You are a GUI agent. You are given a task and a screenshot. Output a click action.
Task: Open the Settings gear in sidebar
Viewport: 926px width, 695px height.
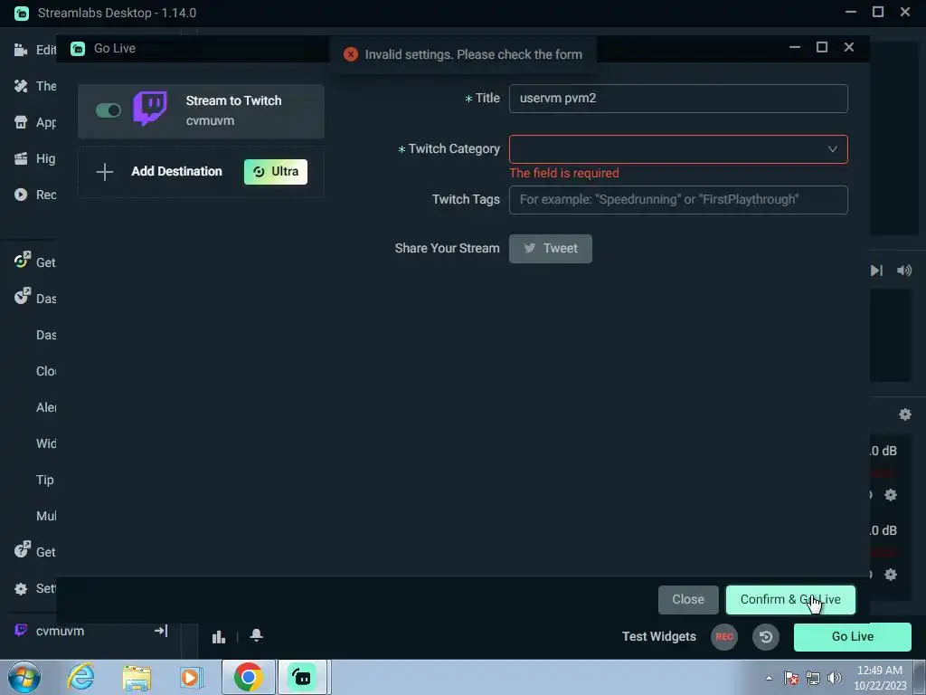click(21, 588)
